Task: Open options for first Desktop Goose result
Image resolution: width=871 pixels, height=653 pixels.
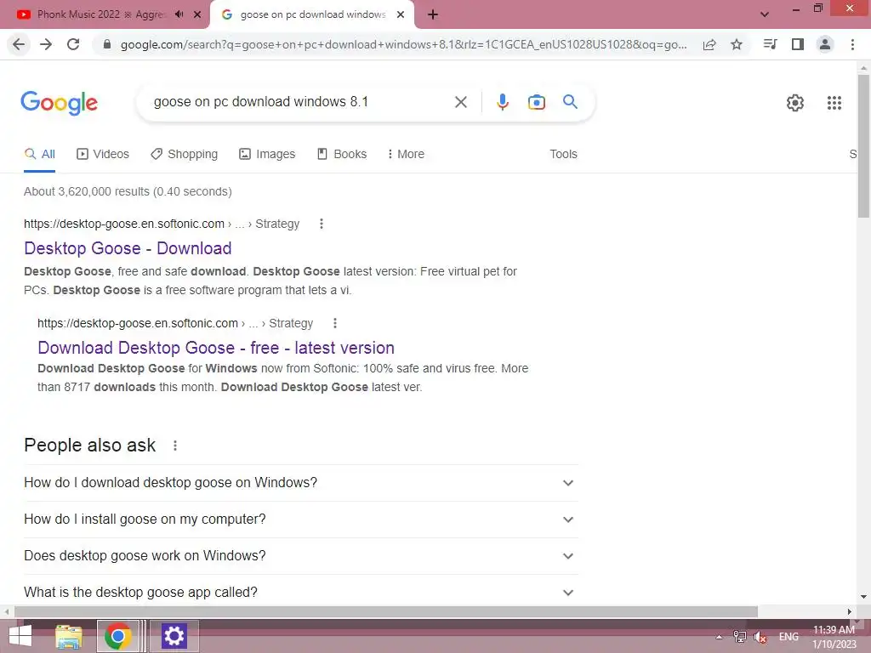Action: pyautogui.click(x=321, y=224)
